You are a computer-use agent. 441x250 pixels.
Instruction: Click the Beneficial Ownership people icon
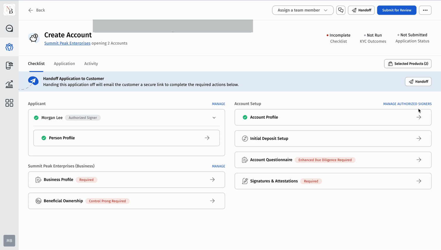[x=38, y=201]
